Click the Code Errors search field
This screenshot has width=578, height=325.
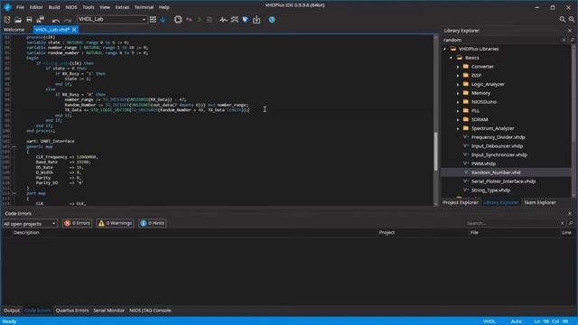tap(512, 223)
